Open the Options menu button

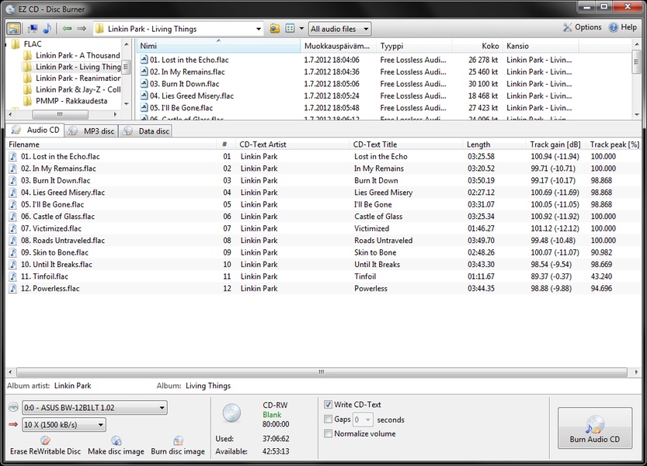coord(582,27)
